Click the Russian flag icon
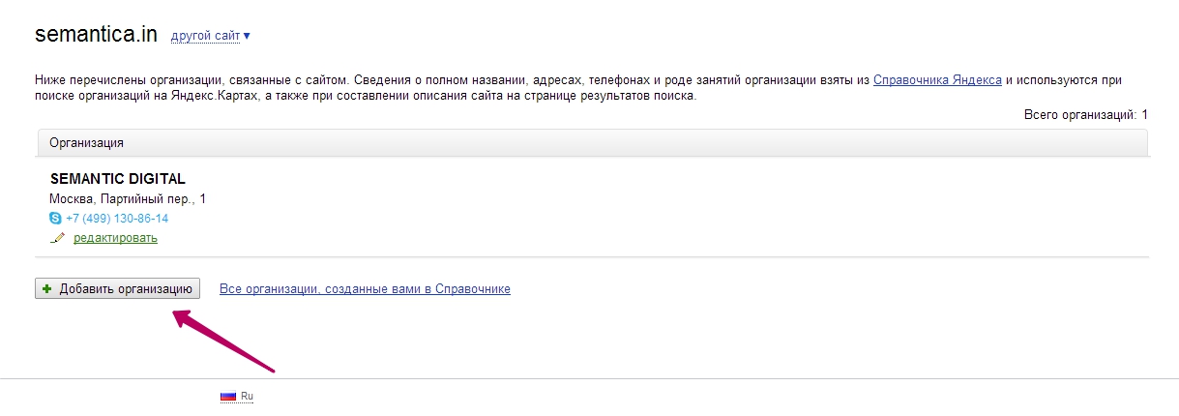Viewport: 1179px width, 416px height. click(x=228, y=396)
